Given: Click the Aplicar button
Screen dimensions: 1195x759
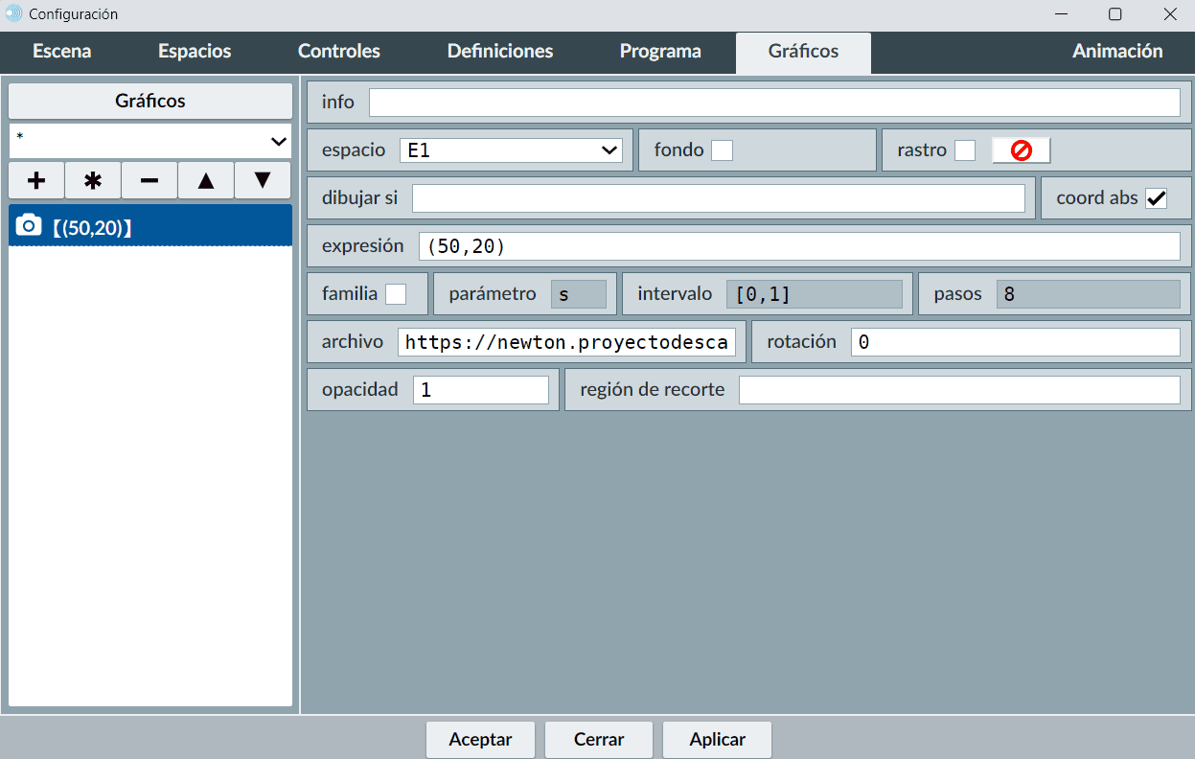Looking at the screenshot, I should click(717, 740).
